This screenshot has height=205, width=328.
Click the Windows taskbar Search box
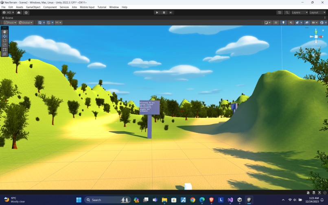(x=108, y=200)
